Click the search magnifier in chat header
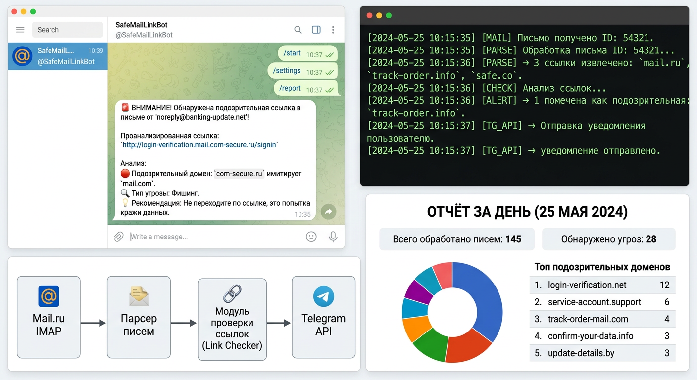The height and width of the screenshot is (380, 697). (298, 30)
